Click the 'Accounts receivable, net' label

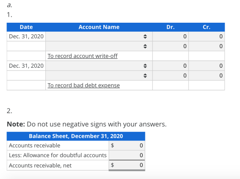(40, 165)
